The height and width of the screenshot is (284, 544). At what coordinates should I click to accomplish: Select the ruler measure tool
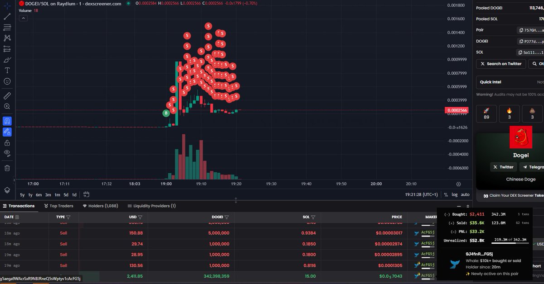(x=7, y=96)
